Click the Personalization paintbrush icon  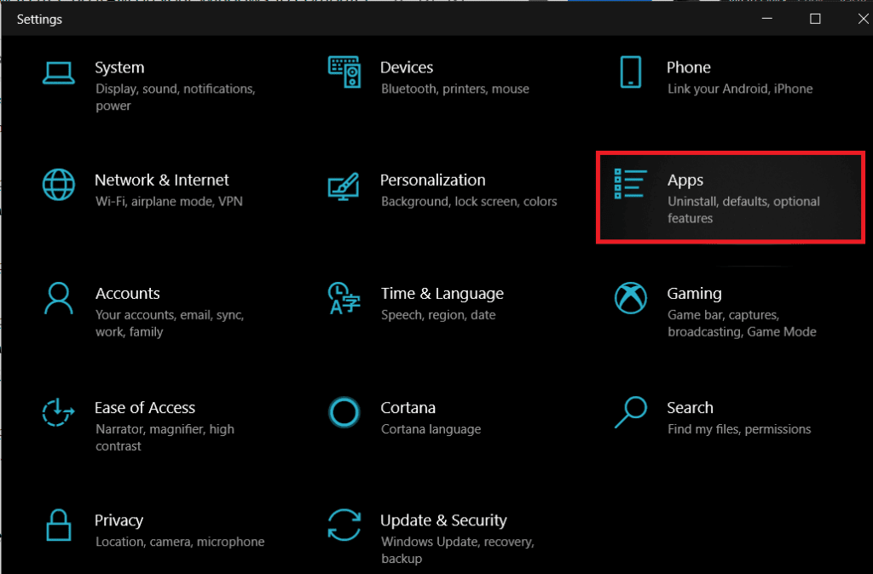click(344, 187)
